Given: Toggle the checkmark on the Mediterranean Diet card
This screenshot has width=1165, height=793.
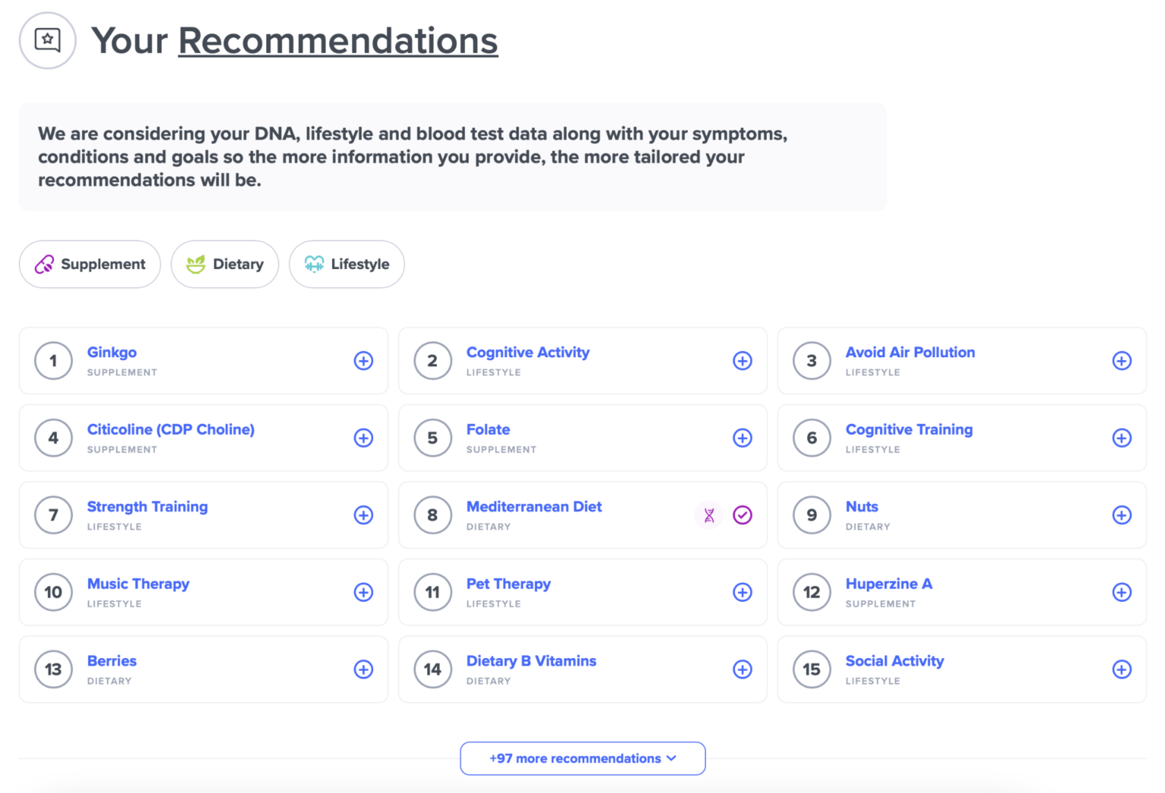Looking at the screenshot, I should tap(742, 515).
